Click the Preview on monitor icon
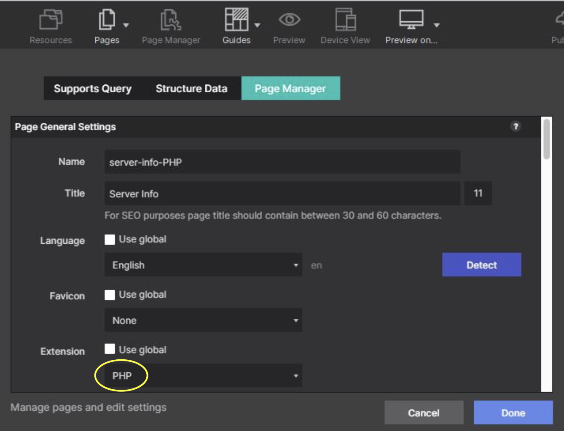This screenshot has width=564, height=431. click(x=411, y=20)
